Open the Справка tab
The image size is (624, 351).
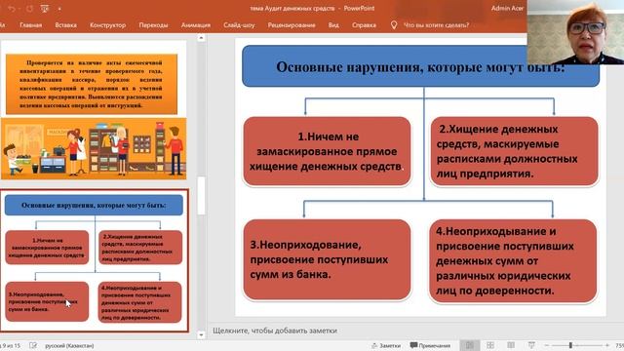click(x=364, y=25)
